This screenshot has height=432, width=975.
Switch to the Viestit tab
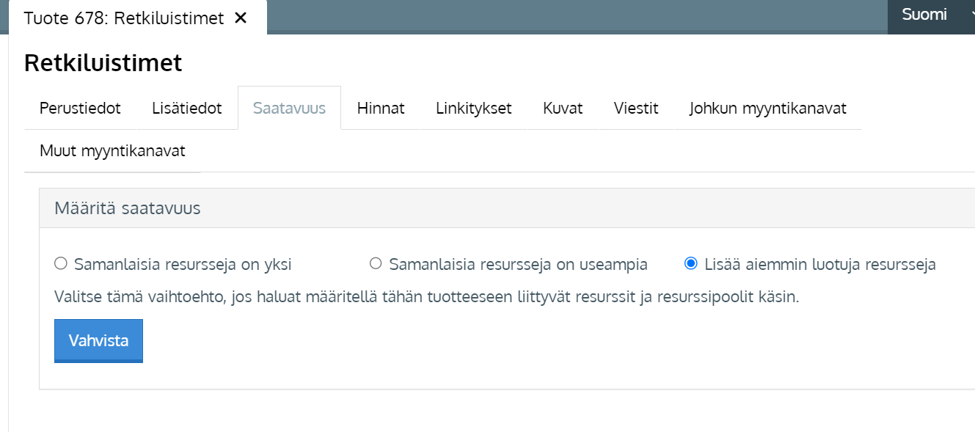pyautogui.click(x=636, y=109)
